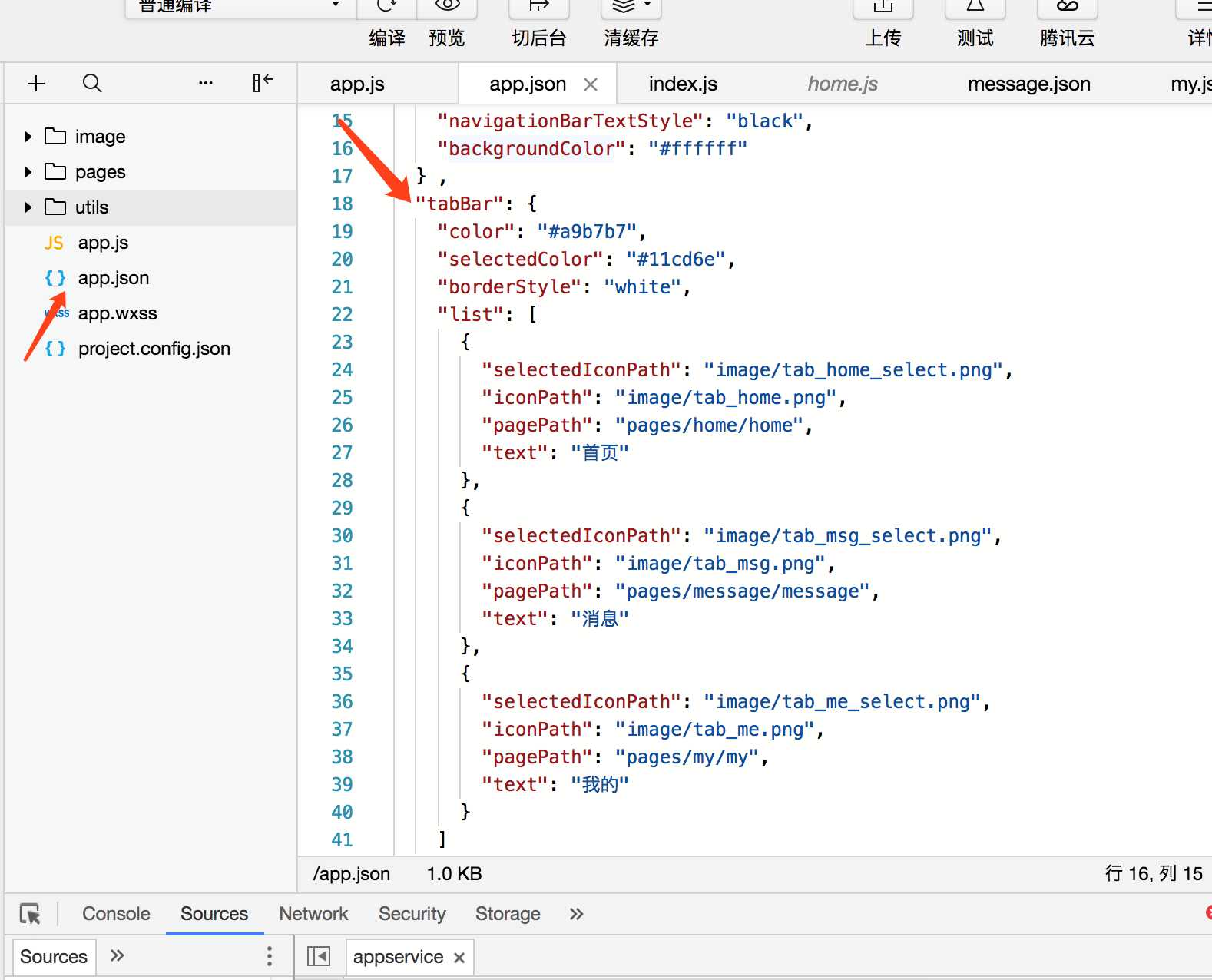Click the "image/tab_home.png" iconPath value

725,398
